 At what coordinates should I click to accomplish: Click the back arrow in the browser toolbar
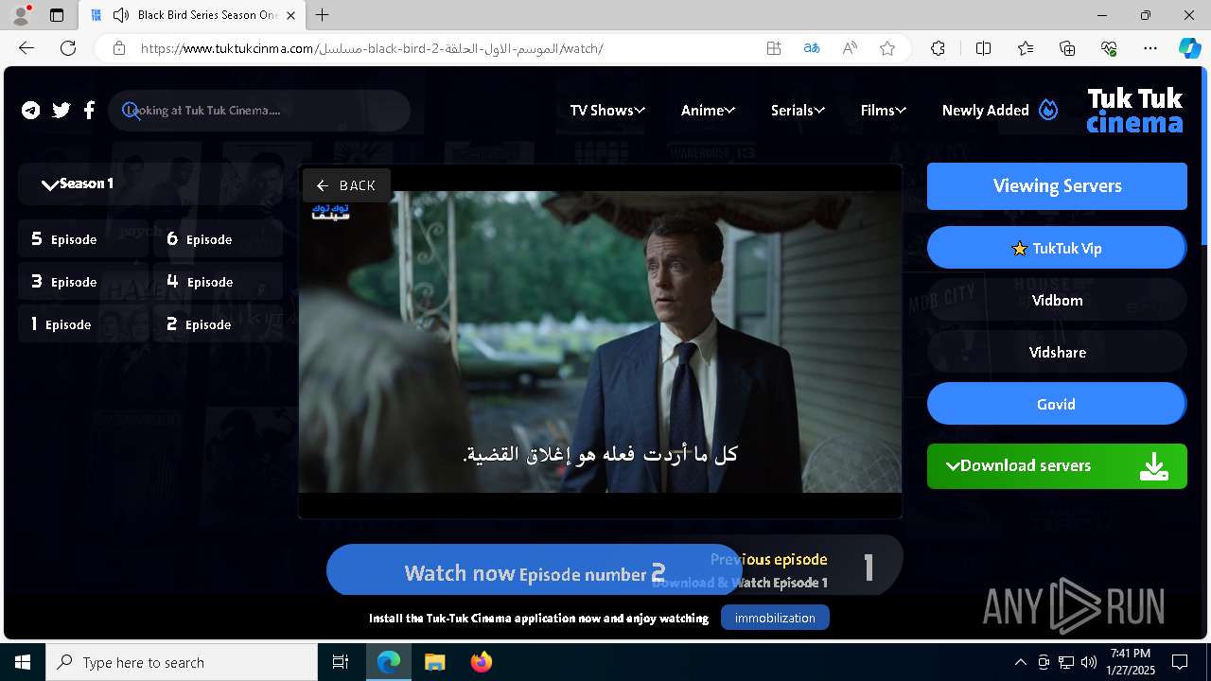pos(26,48)
